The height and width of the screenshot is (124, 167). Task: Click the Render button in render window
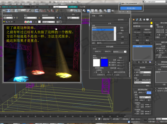pos(73,14)
